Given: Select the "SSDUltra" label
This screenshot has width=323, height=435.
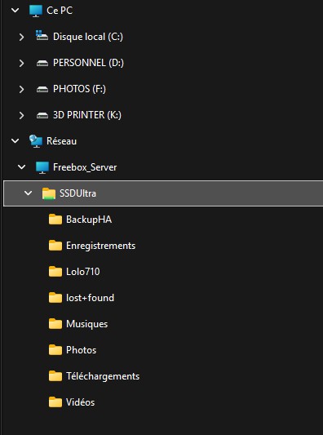Looking at the screenshot, I should 78,193.
